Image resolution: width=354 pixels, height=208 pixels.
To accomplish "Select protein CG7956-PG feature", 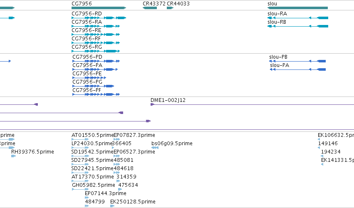I will tap(93, 86).
